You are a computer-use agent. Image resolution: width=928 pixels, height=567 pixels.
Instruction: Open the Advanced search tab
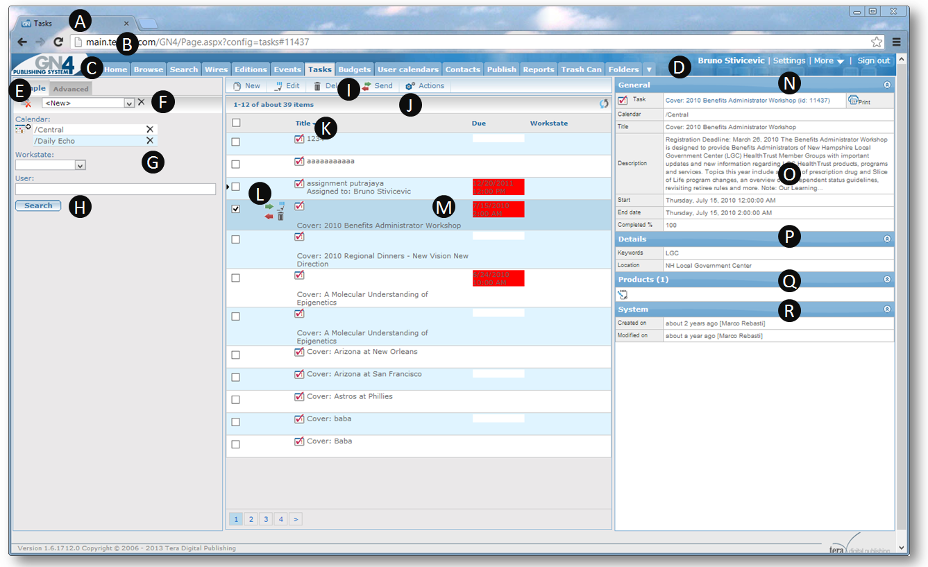(x=71, y=89)
